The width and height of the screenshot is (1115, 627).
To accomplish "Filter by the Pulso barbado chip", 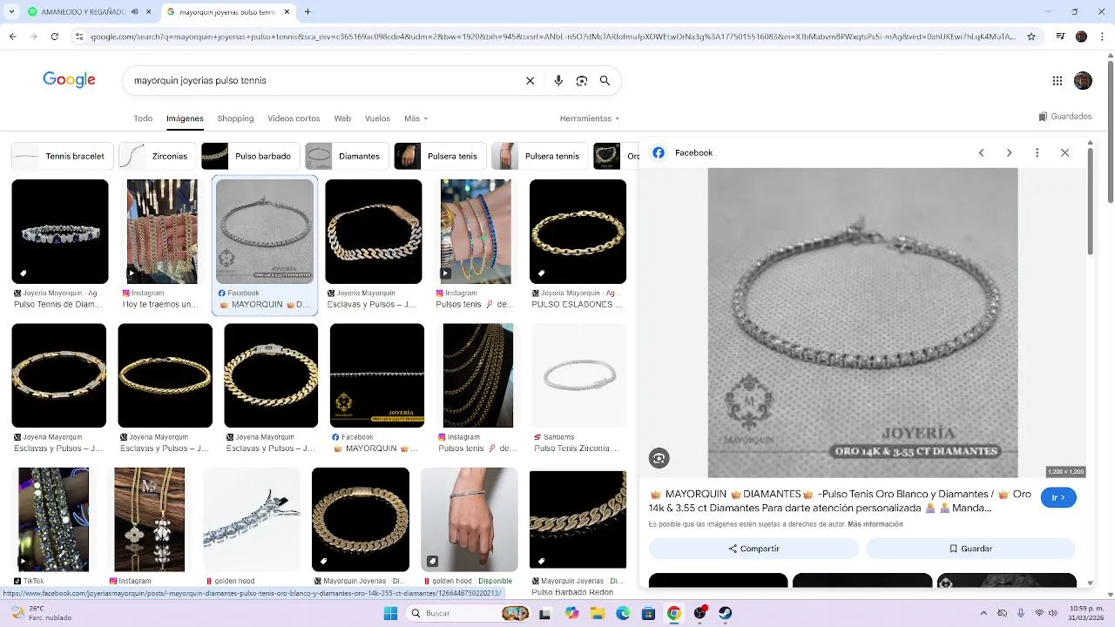I will coord(250,156).
